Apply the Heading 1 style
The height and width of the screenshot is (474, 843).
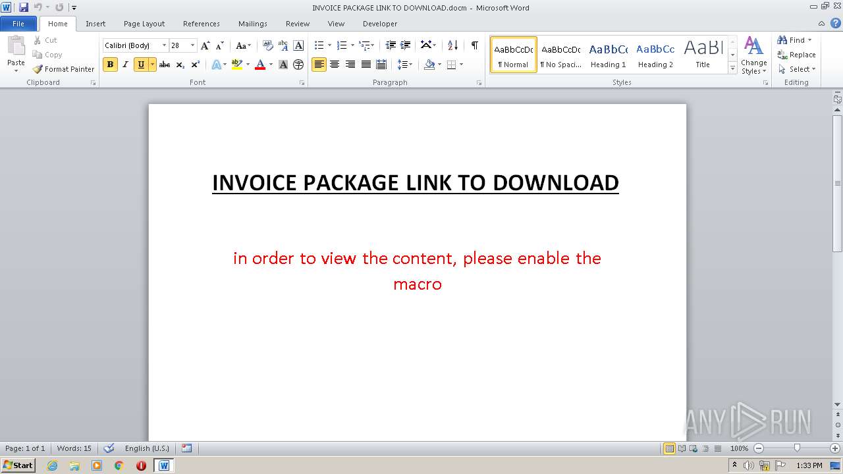click(x=608, y=55)
